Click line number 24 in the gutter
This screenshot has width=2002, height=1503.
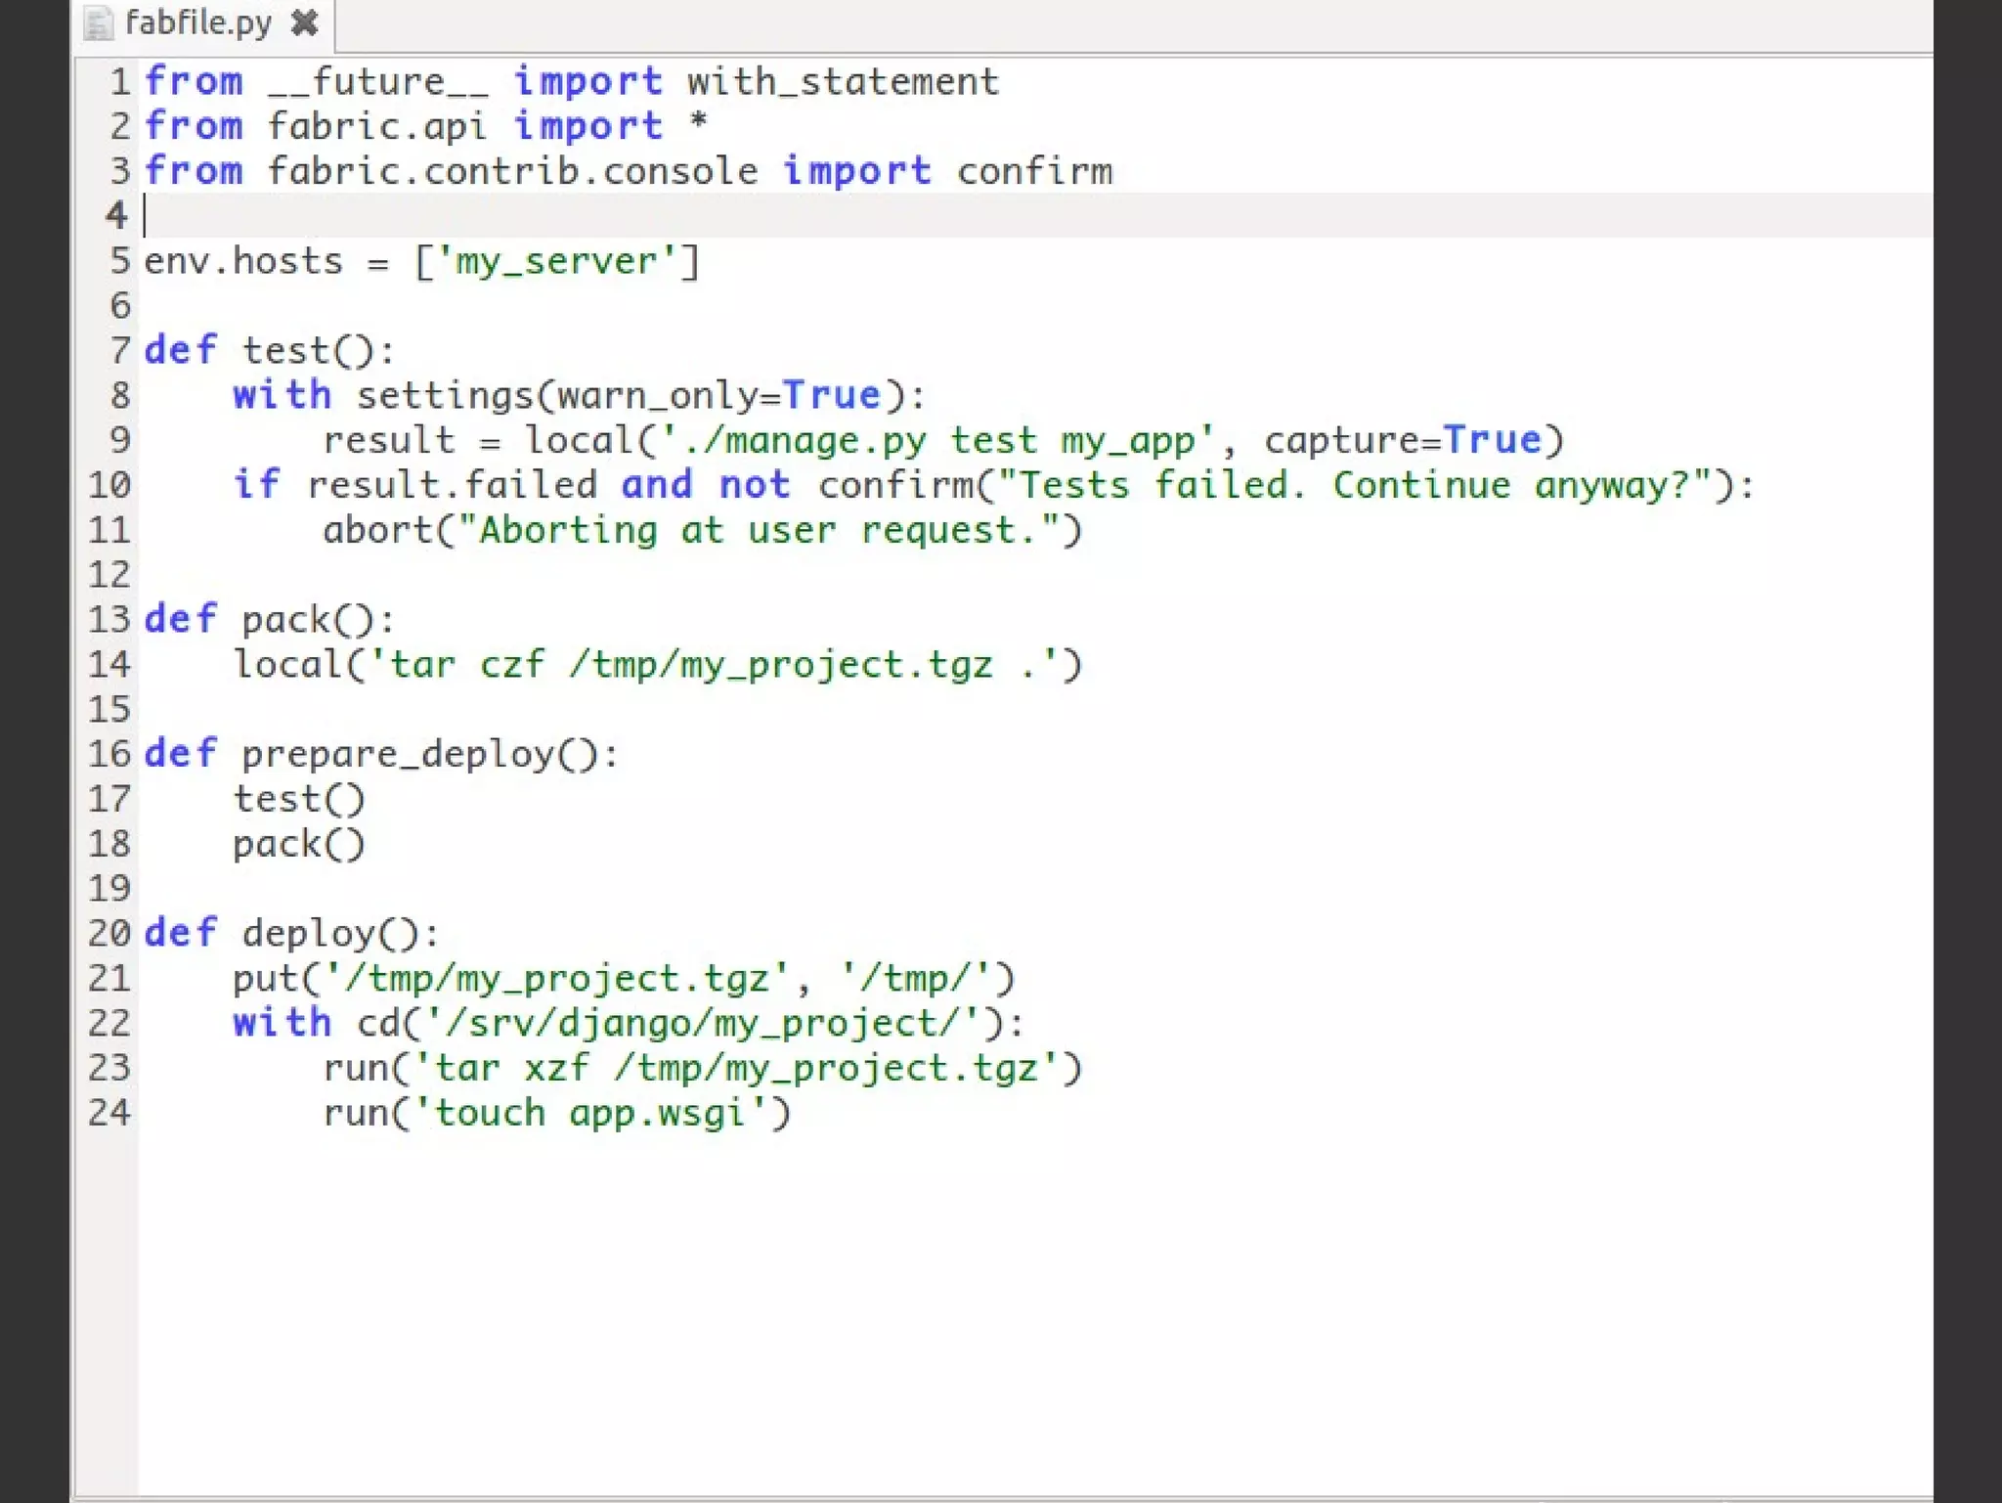pos(109,1113)
